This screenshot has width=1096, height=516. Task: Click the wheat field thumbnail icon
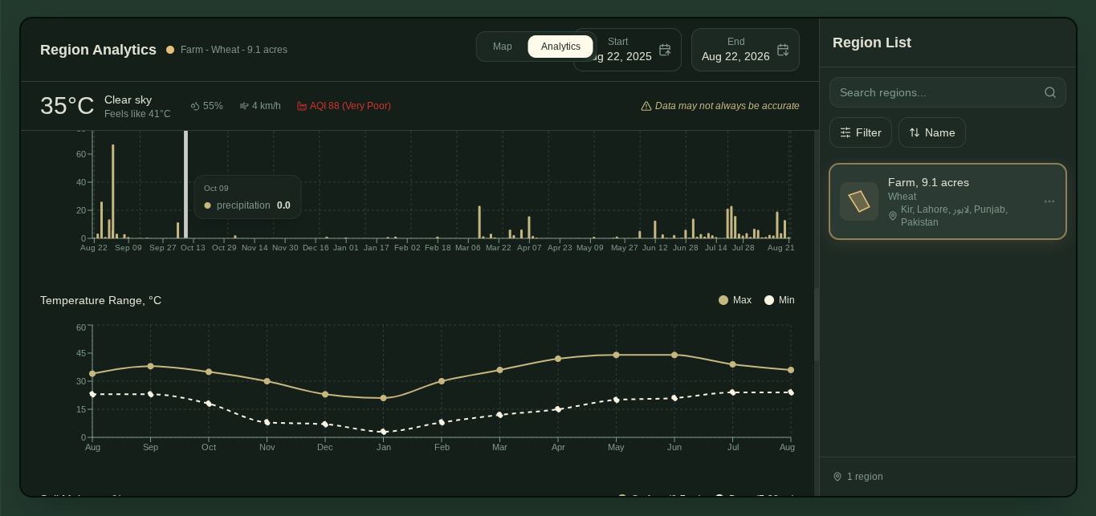tap(859, 201)
